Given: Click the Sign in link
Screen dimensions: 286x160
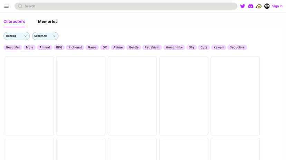Looking at the screenshot, I should click(277, 6).
